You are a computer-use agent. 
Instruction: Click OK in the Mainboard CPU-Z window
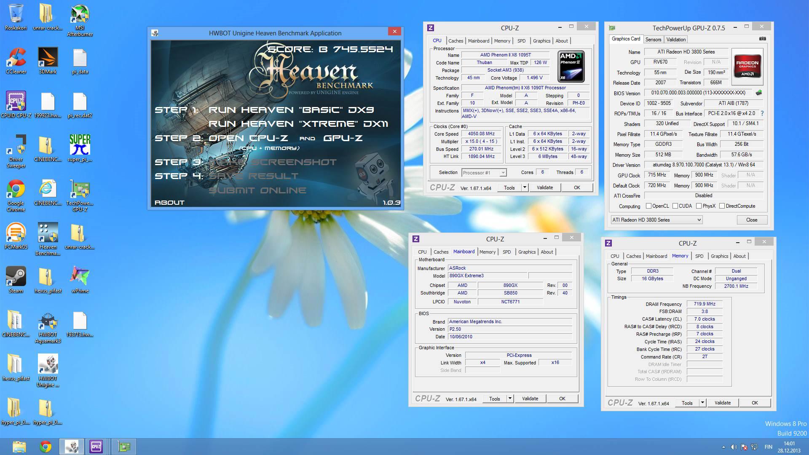coord(562,399)
